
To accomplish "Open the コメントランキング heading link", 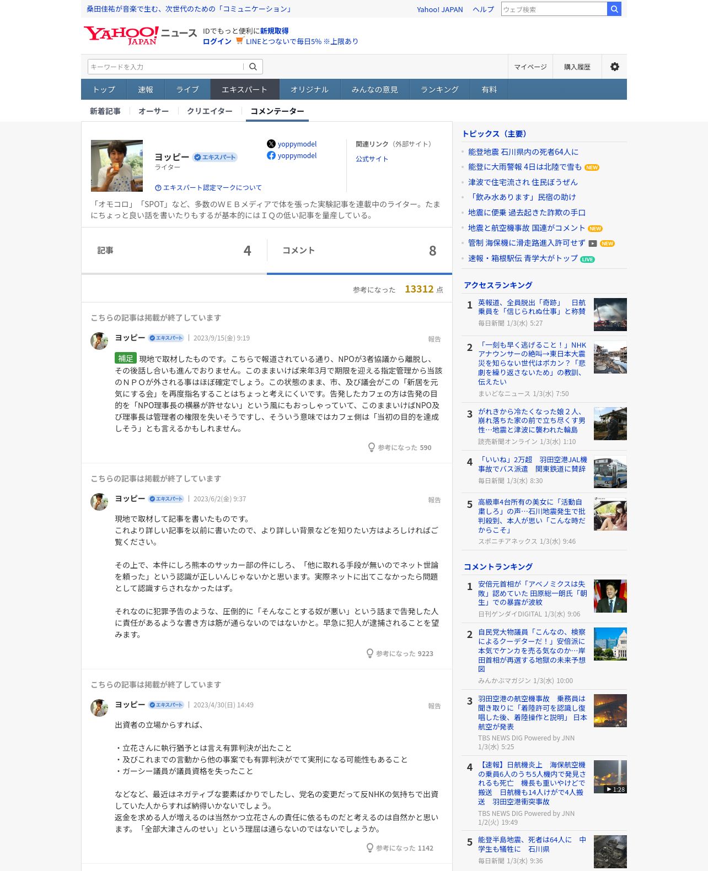I will tap(498, 567).
